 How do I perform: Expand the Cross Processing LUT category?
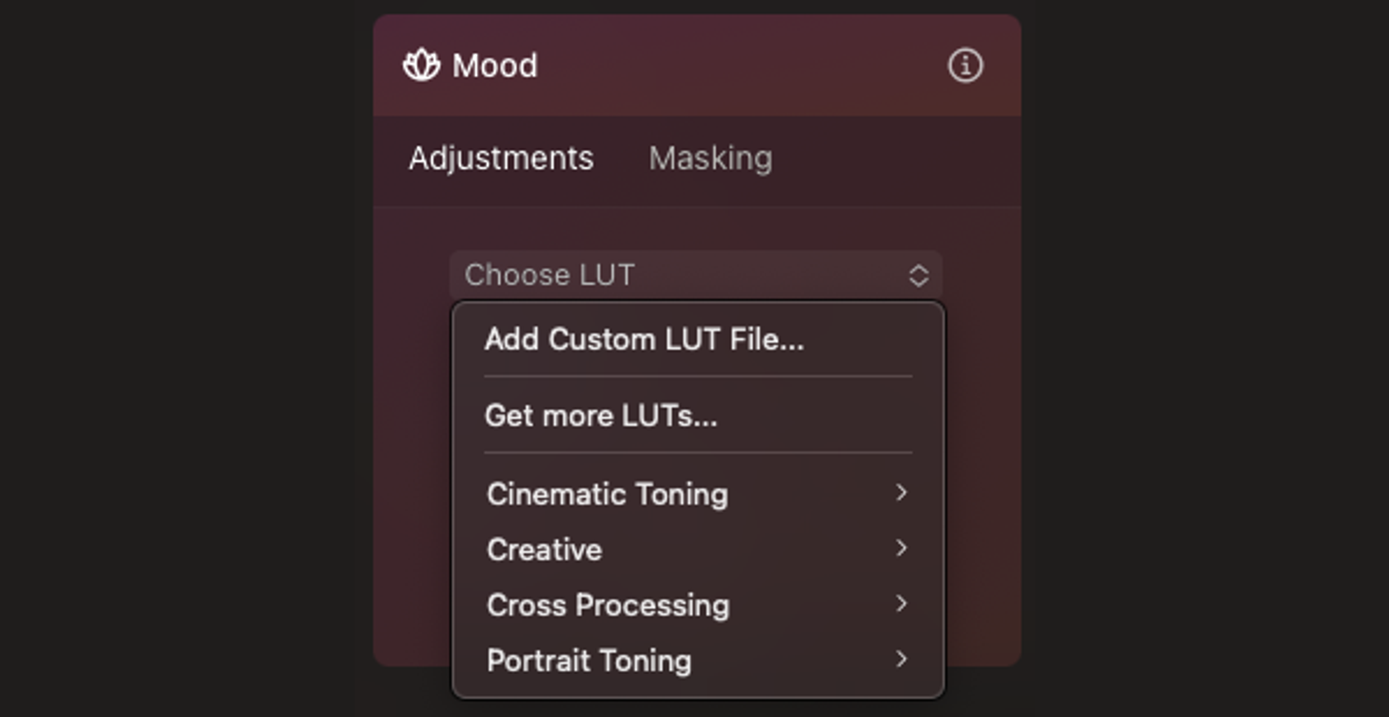click(x=609, y=605)
